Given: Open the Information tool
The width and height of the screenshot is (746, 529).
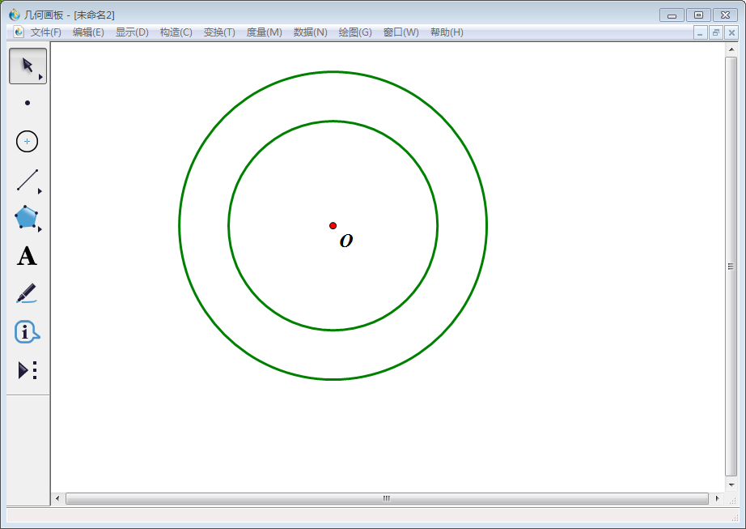Looking at the screenshot, I should [27, 331].
